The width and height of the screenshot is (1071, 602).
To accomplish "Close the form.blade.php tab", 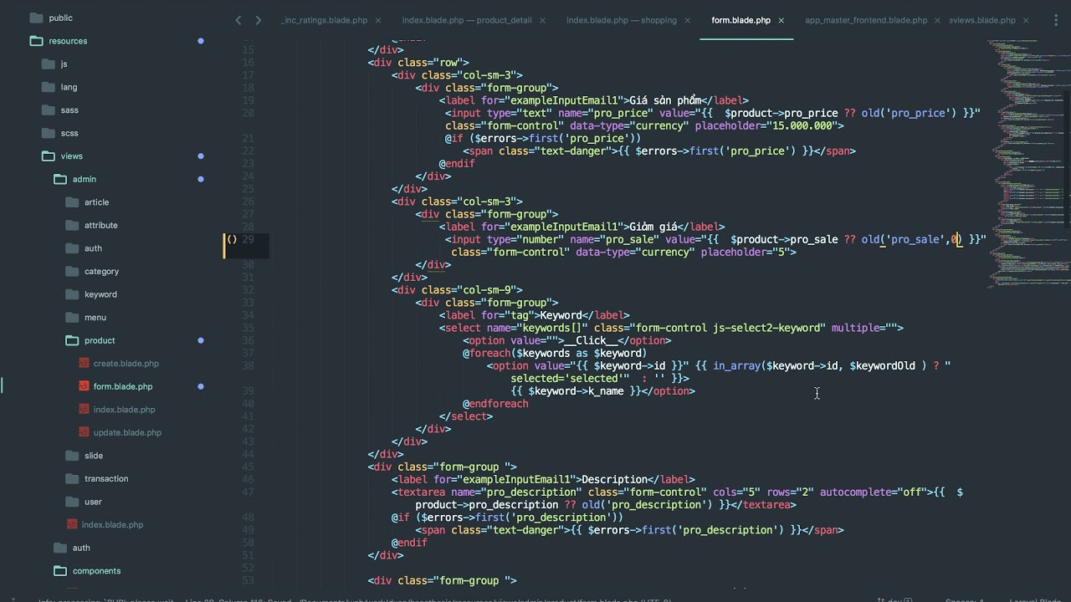I will point(781,20).
